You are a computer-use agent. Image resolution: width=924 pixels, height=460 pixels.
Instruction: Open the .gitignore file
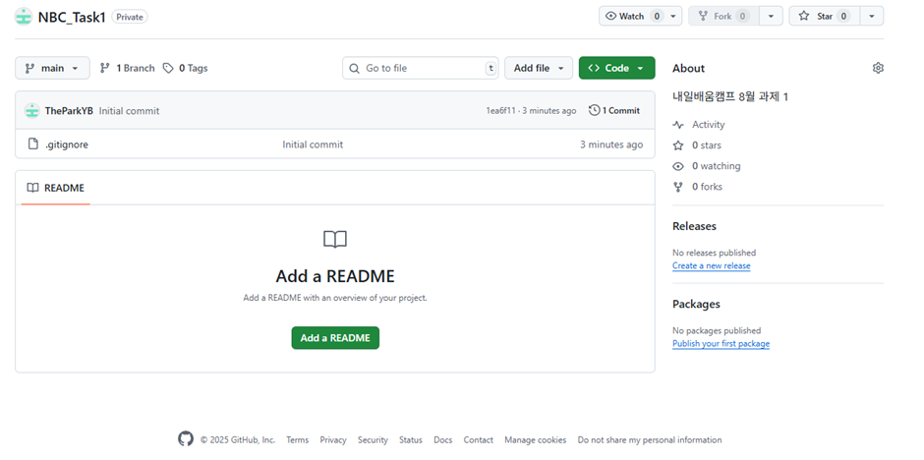tap(67, 144)
